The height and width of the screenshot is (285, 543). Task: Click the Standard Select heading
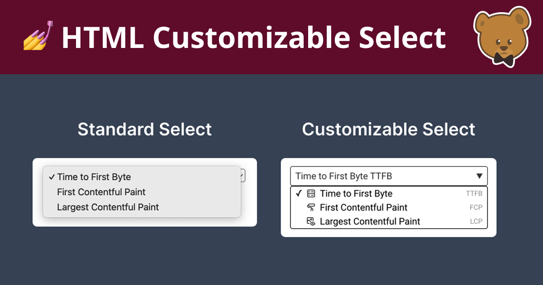[x=145, y=130]
